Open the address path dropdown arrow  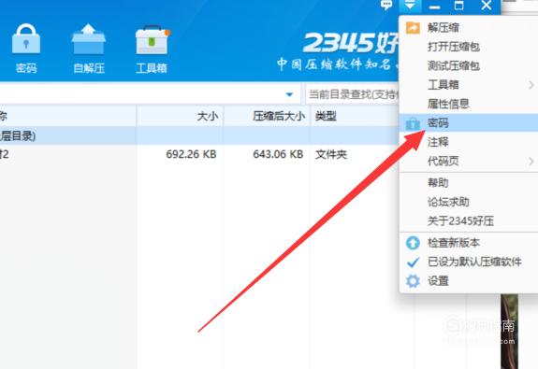click(x=289, y=94)
